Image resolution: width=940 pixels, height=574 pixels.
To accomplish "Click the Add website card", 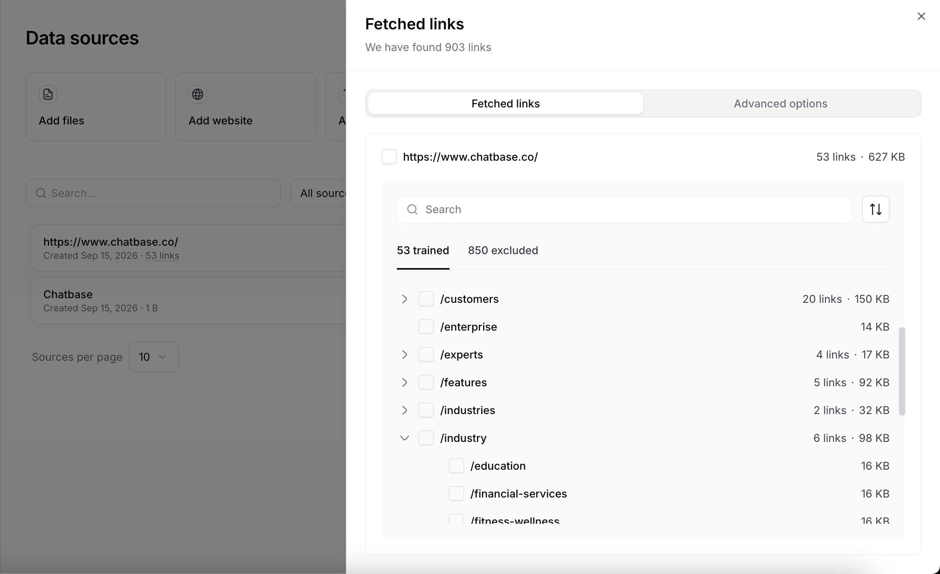I will tap(246, 107).
